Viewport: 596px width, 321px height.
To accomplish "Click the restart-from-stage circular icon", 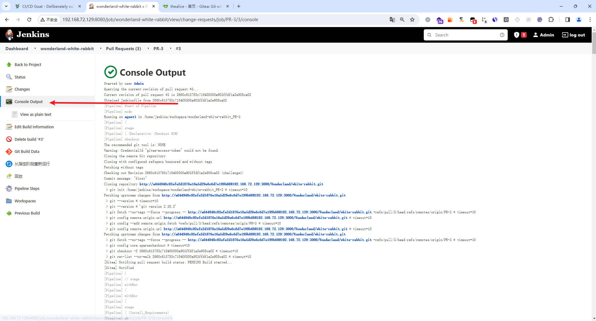I will tap(9, 164).
